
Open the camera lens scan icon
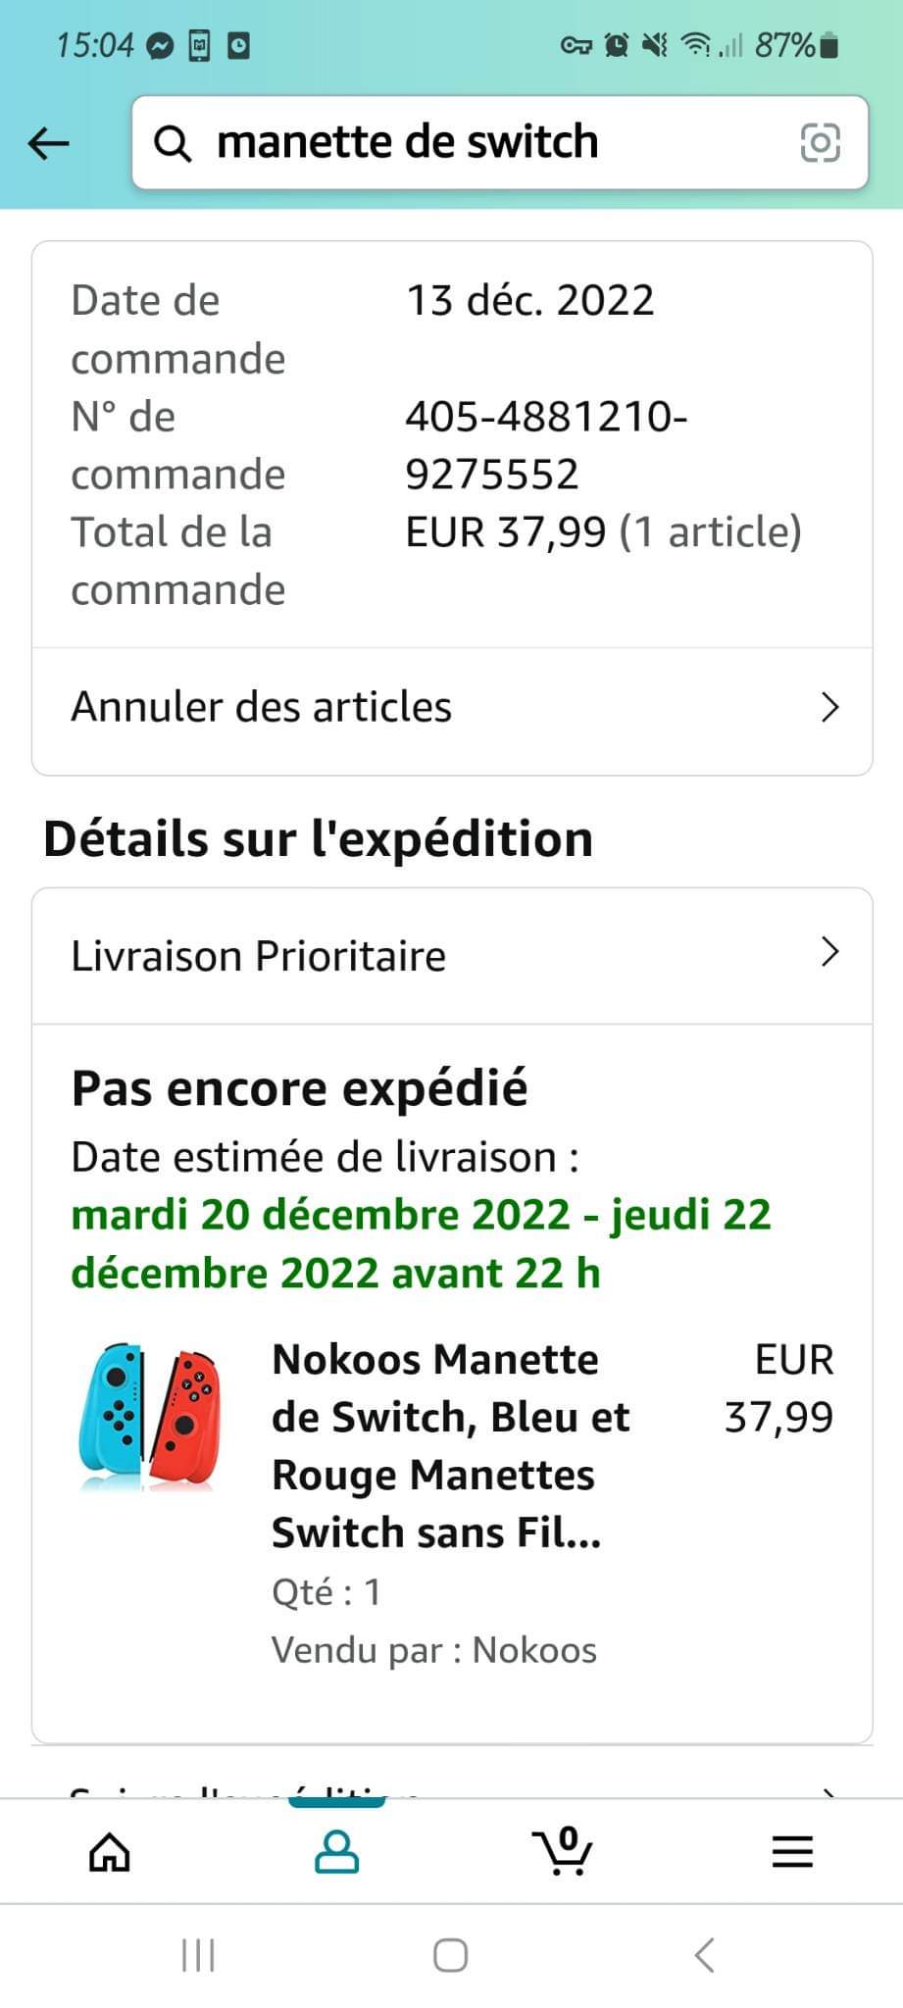click(820, 143)
